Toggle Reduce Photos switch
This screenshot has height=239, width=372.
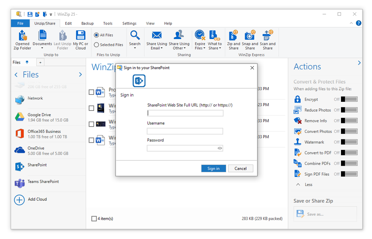349,110
